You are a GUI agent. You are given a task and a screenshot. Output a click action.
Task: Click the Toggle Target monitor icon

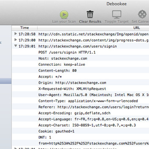click(117, 14)
